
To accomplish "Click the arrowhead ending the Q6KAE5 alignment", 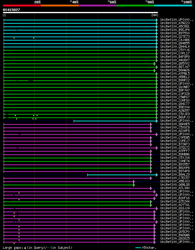I will (x=151, y=124).
